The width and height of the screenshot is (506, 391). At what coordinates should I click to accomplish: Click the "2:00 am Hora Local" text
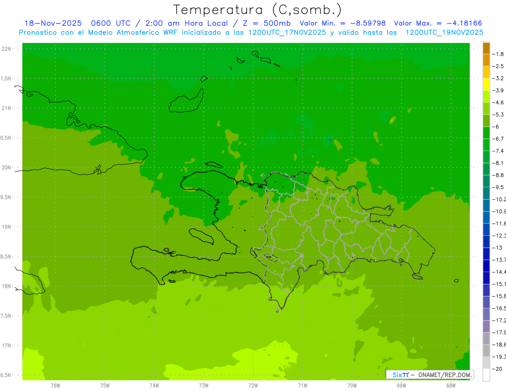click(x=186, y=24)
